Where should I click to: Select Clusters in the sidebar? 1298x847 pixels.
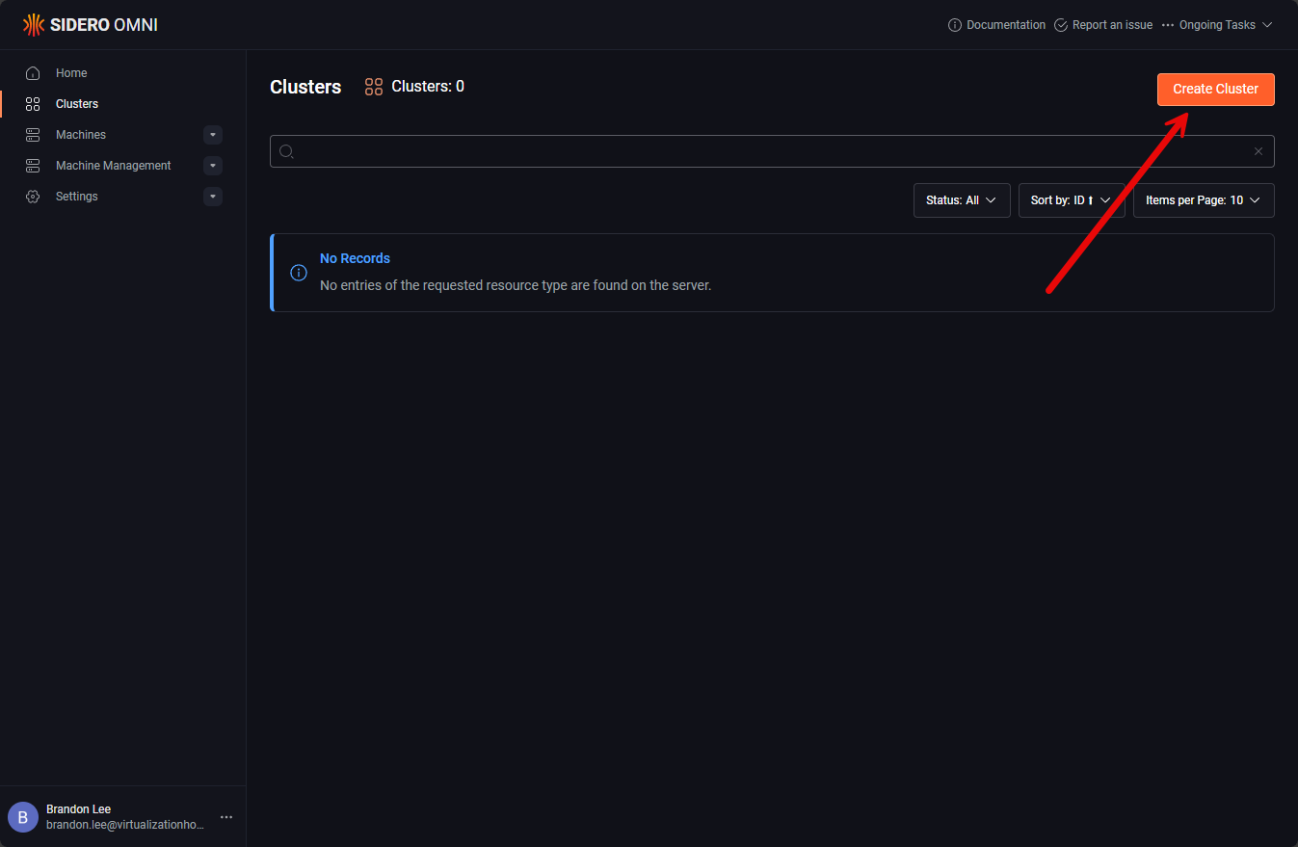(77, 104)
